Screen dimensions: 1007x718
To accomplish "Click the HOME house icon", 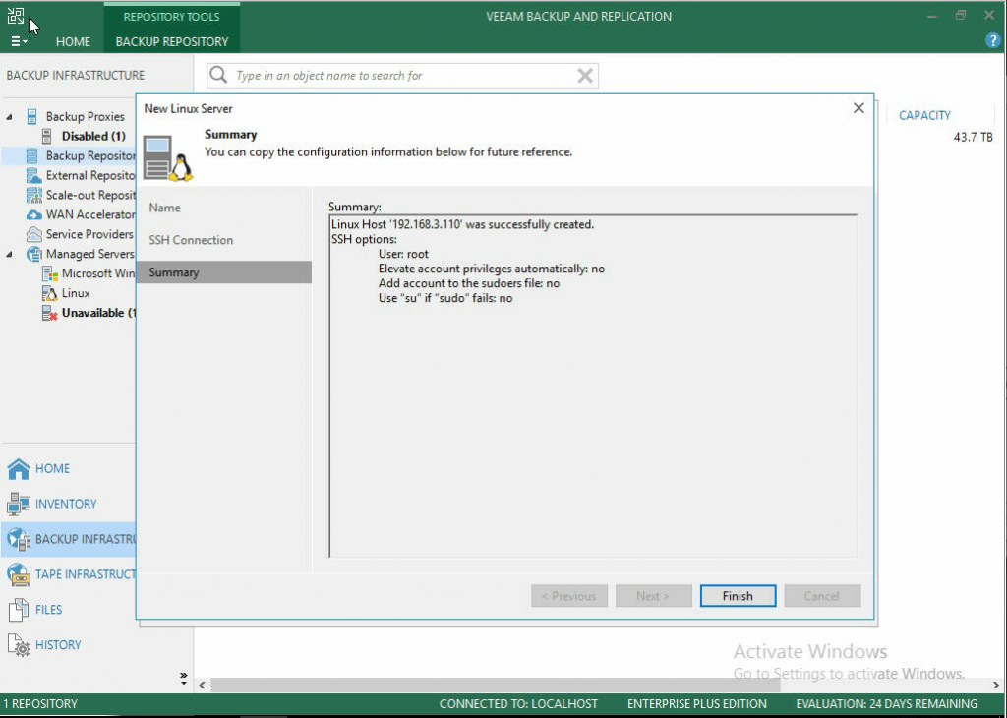I will 19,469.
